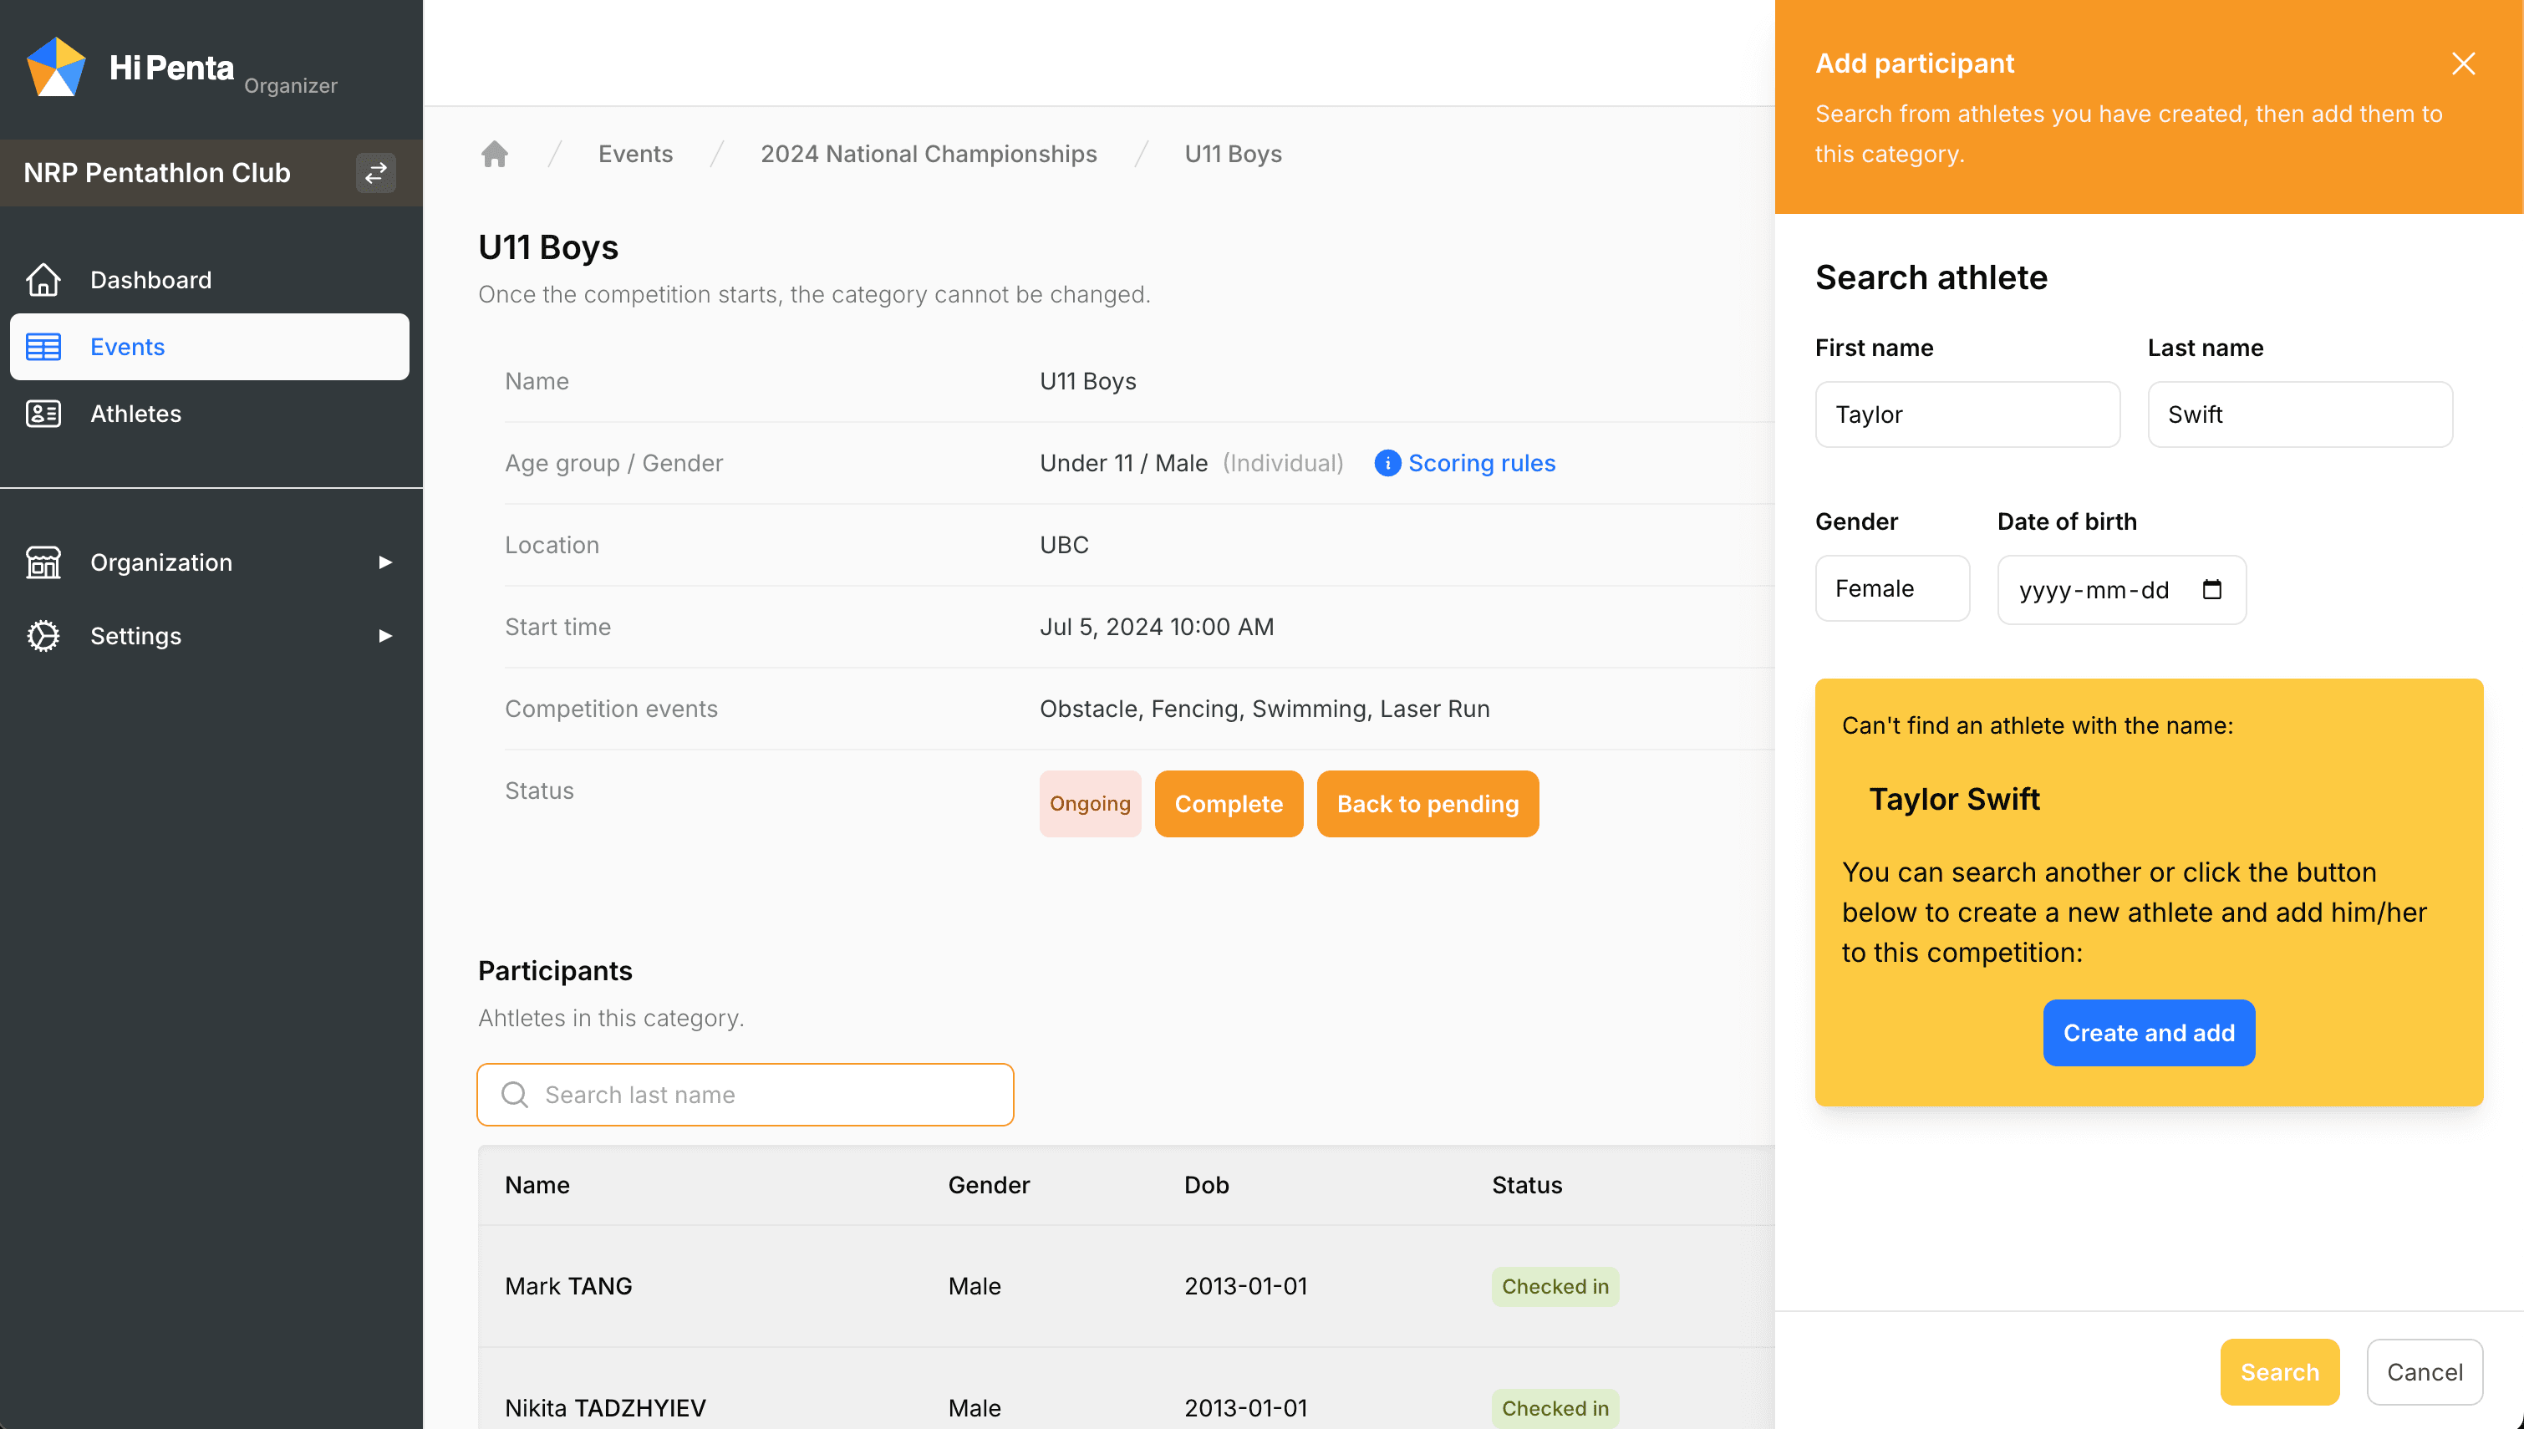
Task: Go to 2024 National Championships breadcrumb
Action: [x=928, y=154]
